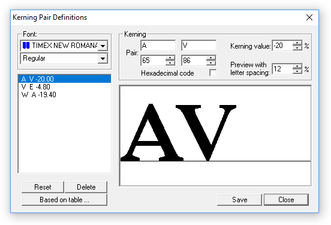Screen dimensions: 331x225
Task: Increase second pair character code 86
Action: point(211,58)
